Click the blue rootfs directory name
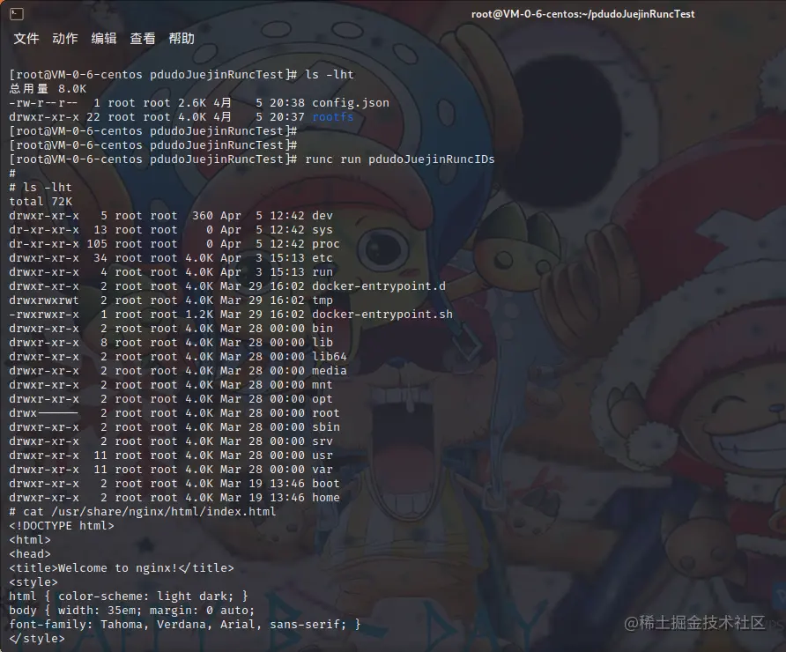The image size is (786, 652). click(x=333, y=117)
